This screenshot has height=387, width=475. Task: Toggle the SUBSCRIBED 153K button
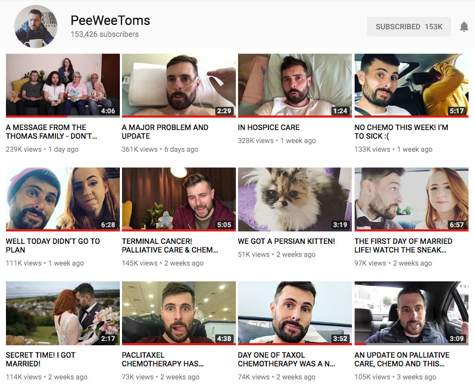point(409,27)
